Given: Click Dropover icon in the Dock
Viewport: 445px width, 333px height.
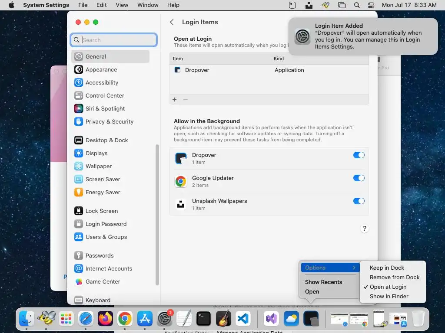Looking at the screenshot, I should tap(311, 319).
